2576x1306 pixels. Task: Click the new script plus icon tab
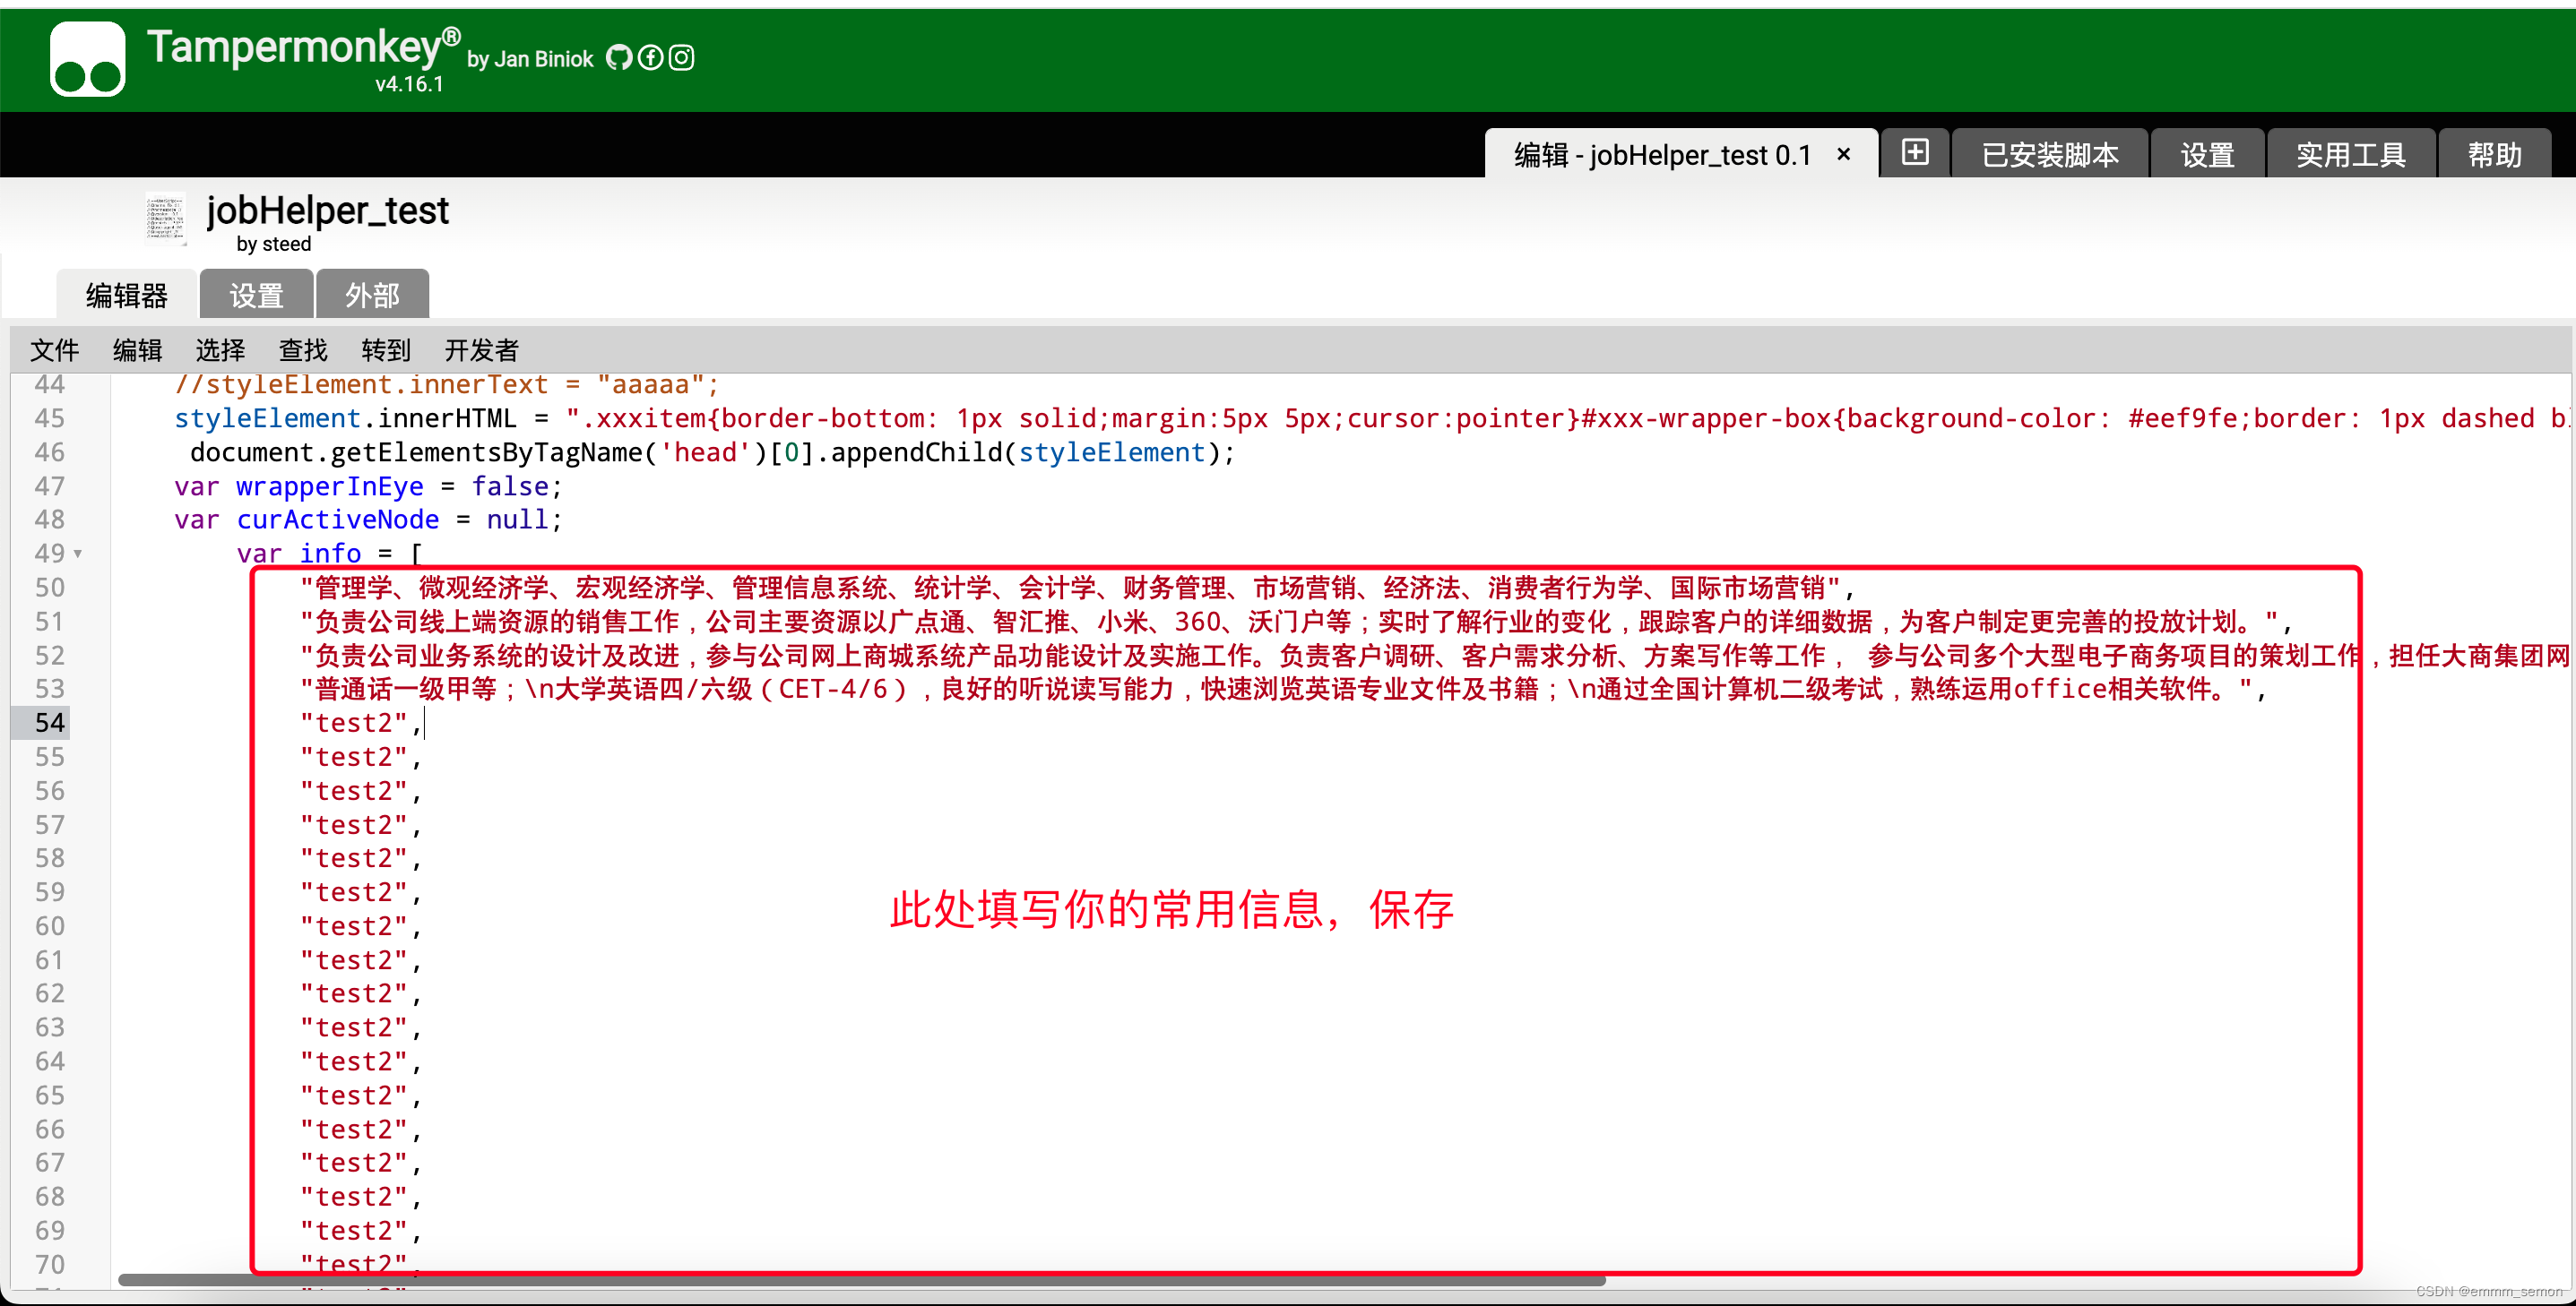[1914, 153]
